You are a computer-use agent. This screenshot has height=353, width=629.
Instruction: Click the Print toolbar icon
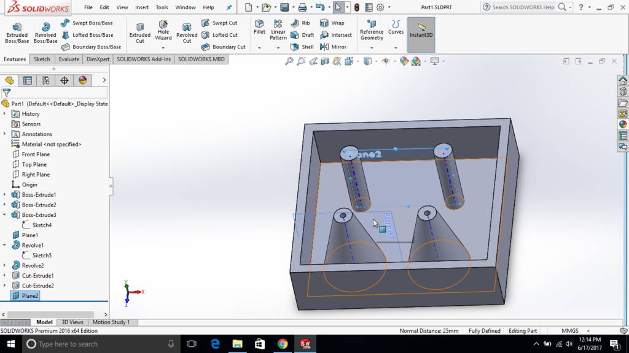coord(302,7)
